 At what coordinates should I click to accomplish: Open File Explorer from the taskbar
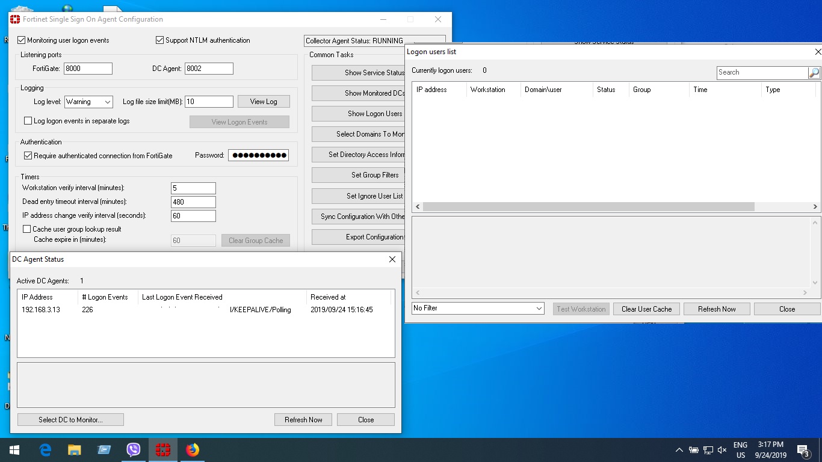(x=74, y=450)
